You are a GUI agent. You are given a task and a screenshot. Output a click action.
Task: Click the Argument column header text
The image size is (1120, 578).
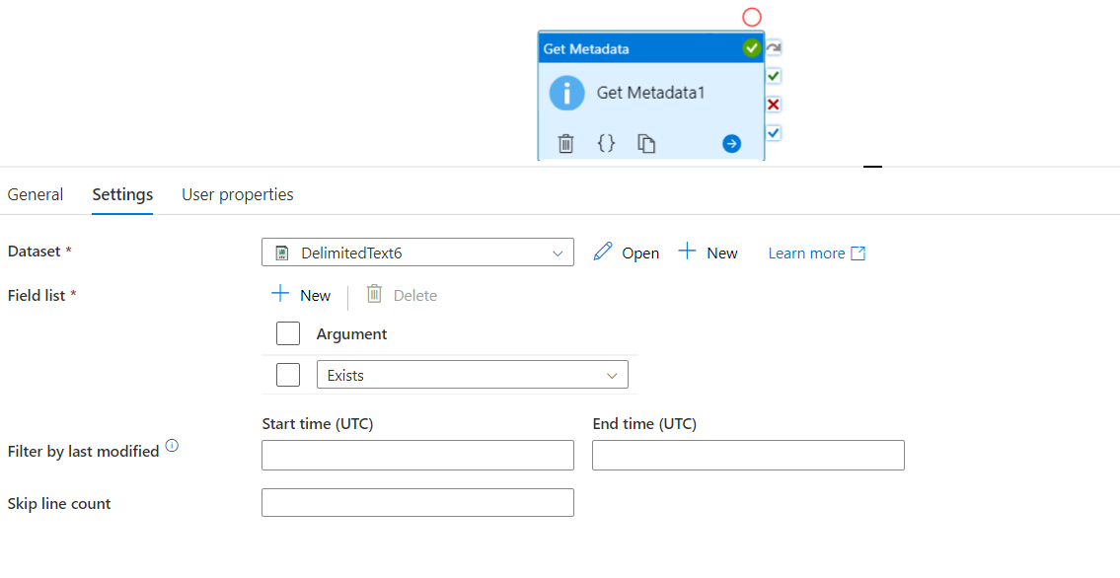point(351,334)
